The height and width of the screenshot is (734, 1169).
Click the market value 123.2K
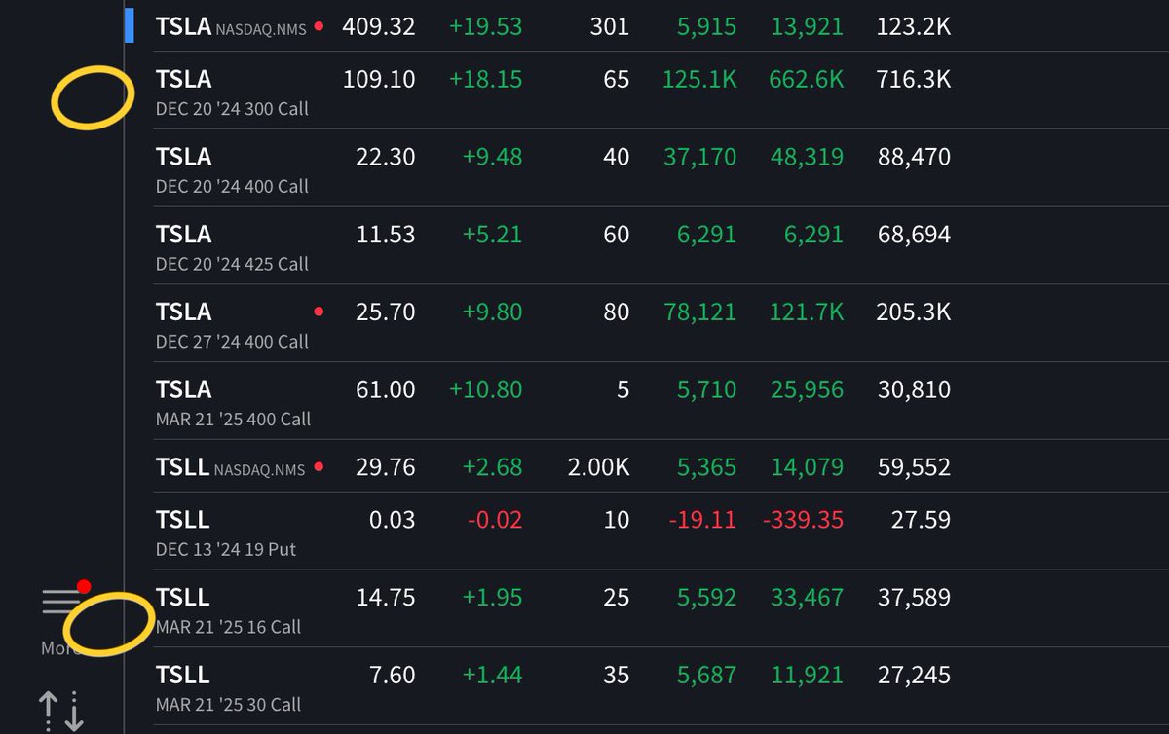[x=914, y=27]
